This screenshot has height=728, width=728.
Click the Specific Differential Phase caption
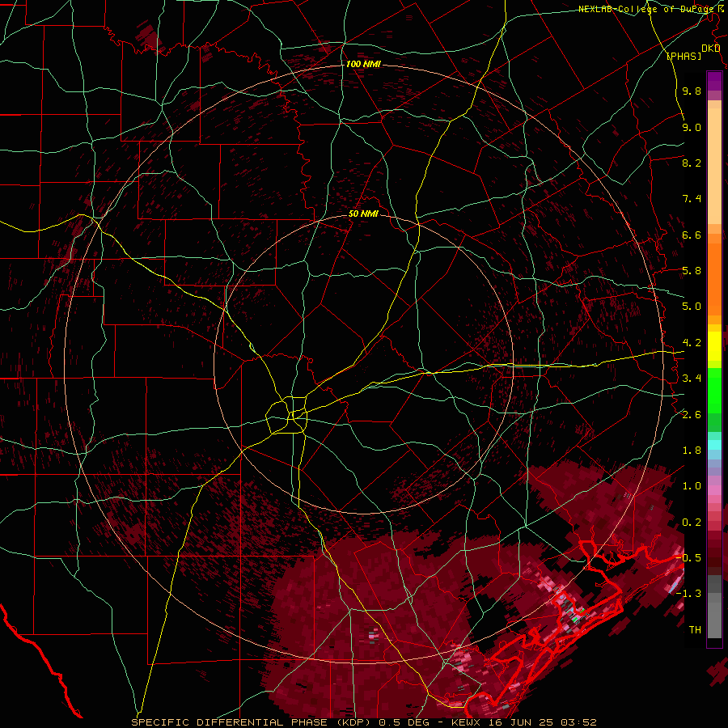364,722
